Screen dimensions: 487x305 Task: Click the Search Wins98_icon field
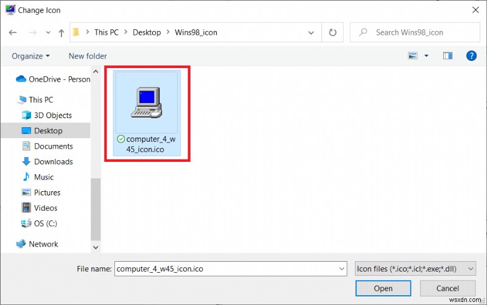tap(415, 32)
